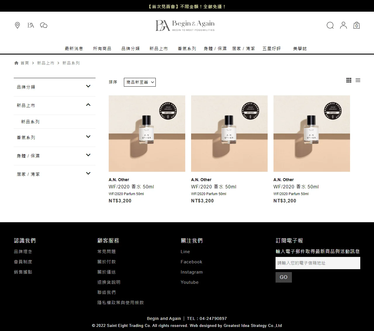Switch to list view layout
Viewport: 374px width, 331px height.
click(358, 80)
